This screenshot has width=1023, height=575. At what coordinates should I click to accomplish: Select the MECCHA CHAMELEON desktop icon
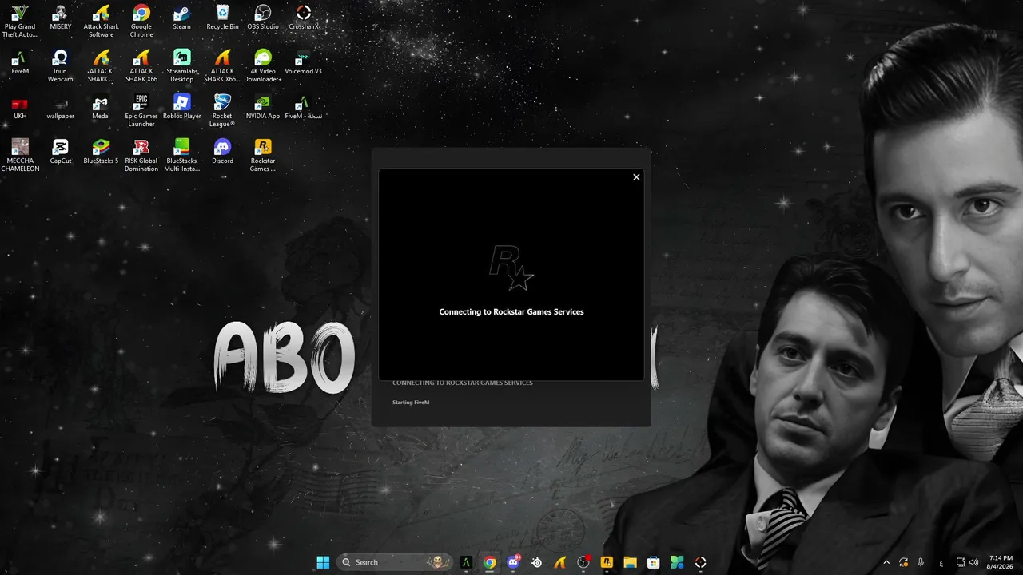(x=20, y=156)
